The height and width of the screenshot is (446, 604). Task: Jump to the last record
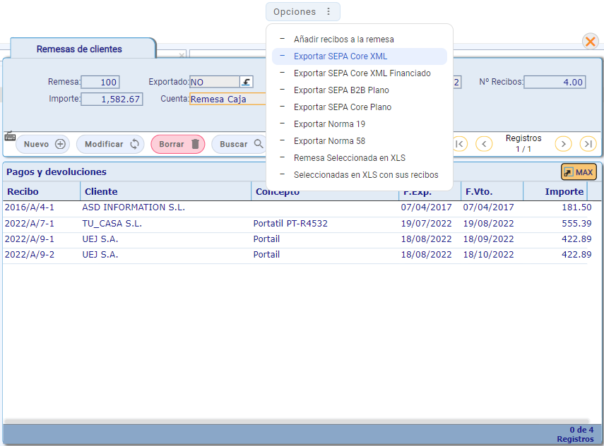tap(588, 144)
